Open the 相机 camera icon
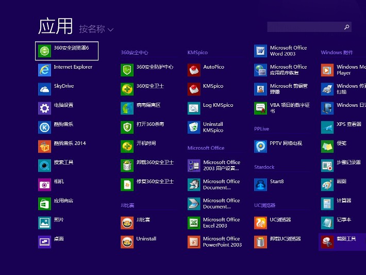Viewport: 366px width, 275px height. click(44, 185)
